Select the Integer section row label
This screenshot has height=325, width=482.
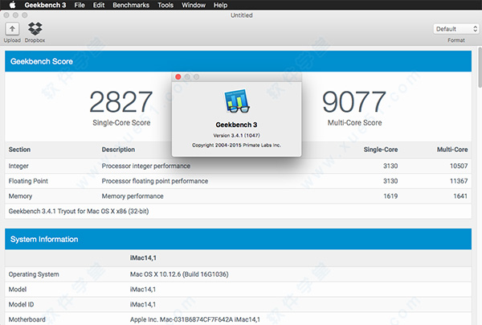point(18,166)
